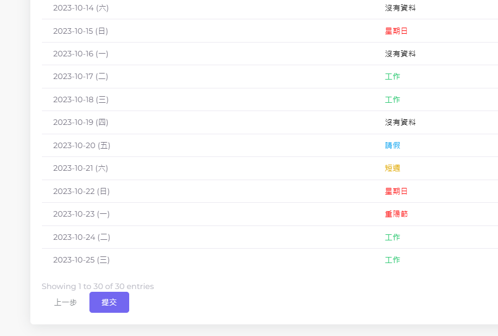Select the 2023-10-23 (一) date cell
498x336 pixels.
(81, 214)
